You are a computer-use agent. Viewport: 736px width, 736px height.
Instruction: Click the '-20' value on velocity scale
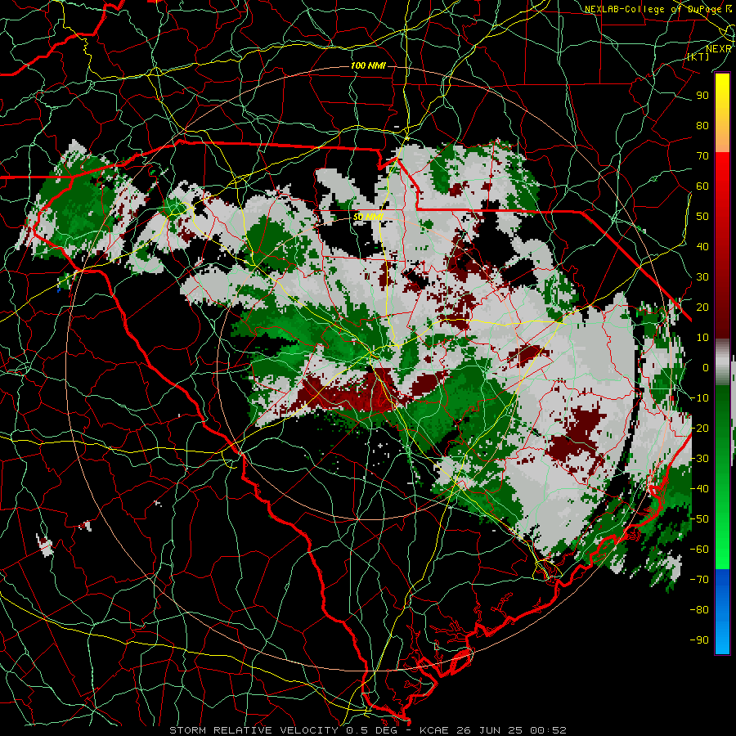tap(699, 429)
